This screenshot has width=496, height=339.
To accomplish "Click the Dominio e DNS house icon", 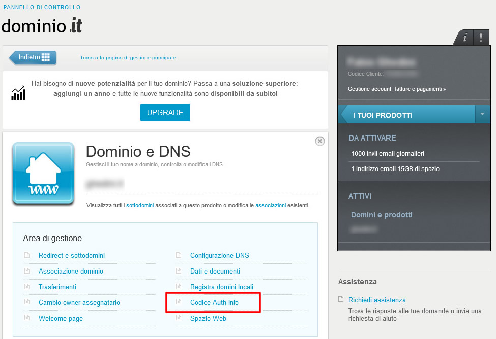I will [x=43, y=173].
